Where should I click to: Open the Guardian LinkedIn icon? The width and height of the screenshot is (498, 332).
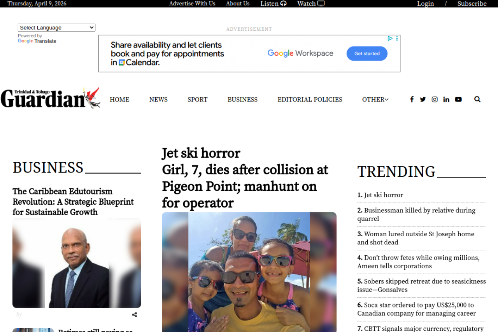tap(446, 99)
